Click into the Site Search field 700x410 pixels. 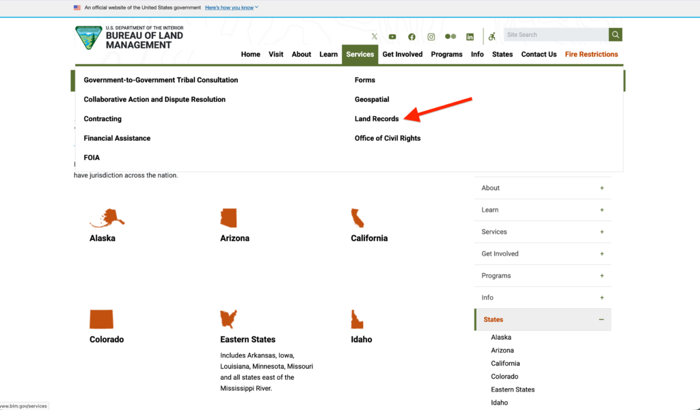click(556, 34)
